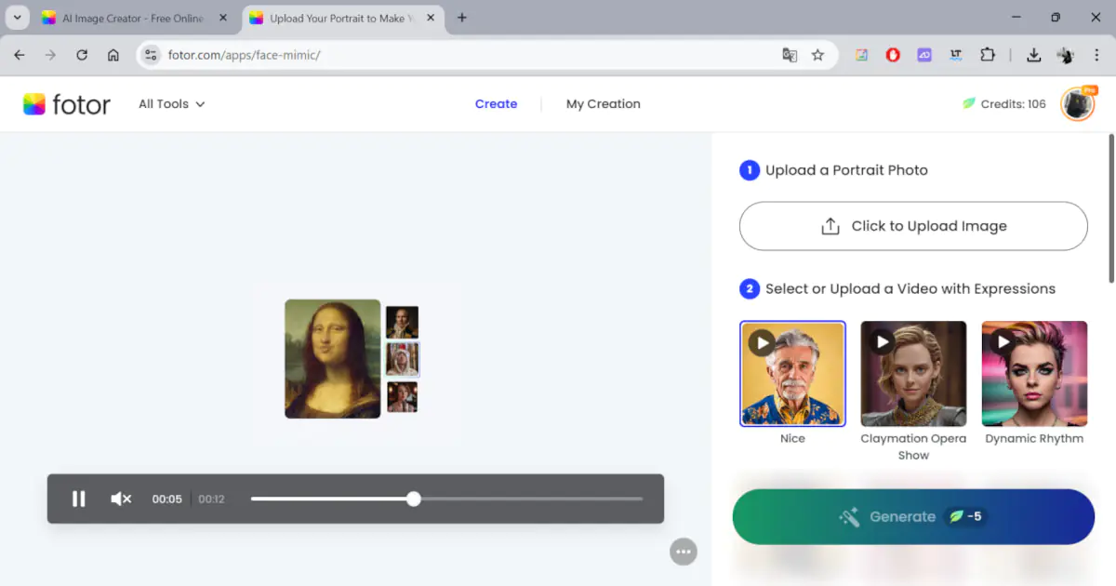Open the site information icon
The height and width of the screenshot is (586, 1116).
(151, 55)
